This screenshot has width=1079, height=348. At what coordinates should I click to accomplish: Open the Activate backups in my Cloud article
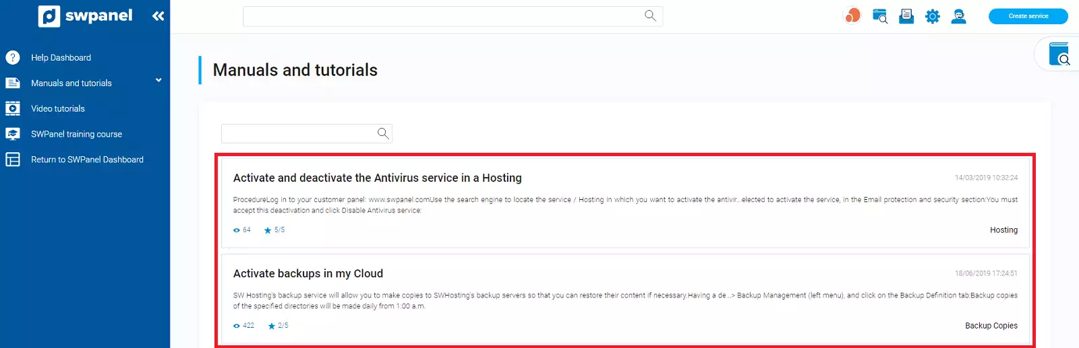pos(308,273)
